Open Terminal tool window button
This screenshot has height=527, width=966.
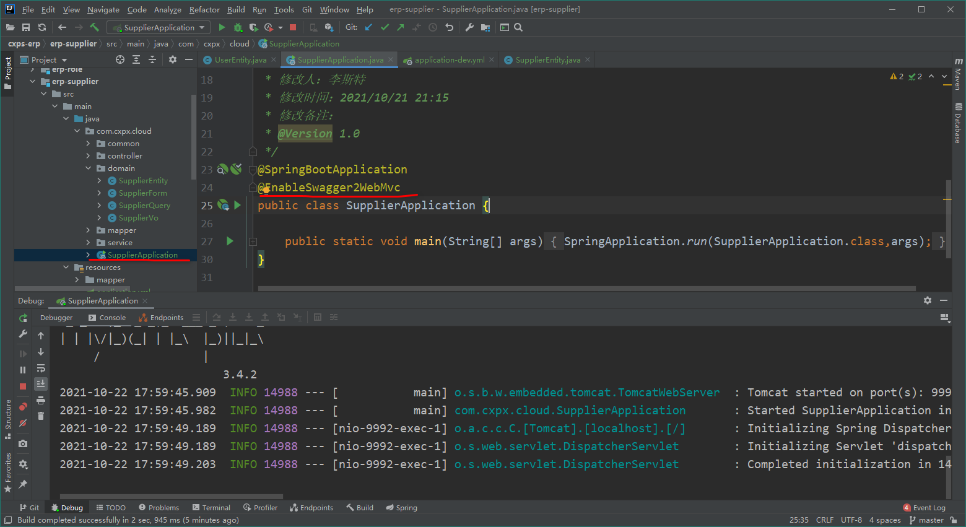point(211,508)
